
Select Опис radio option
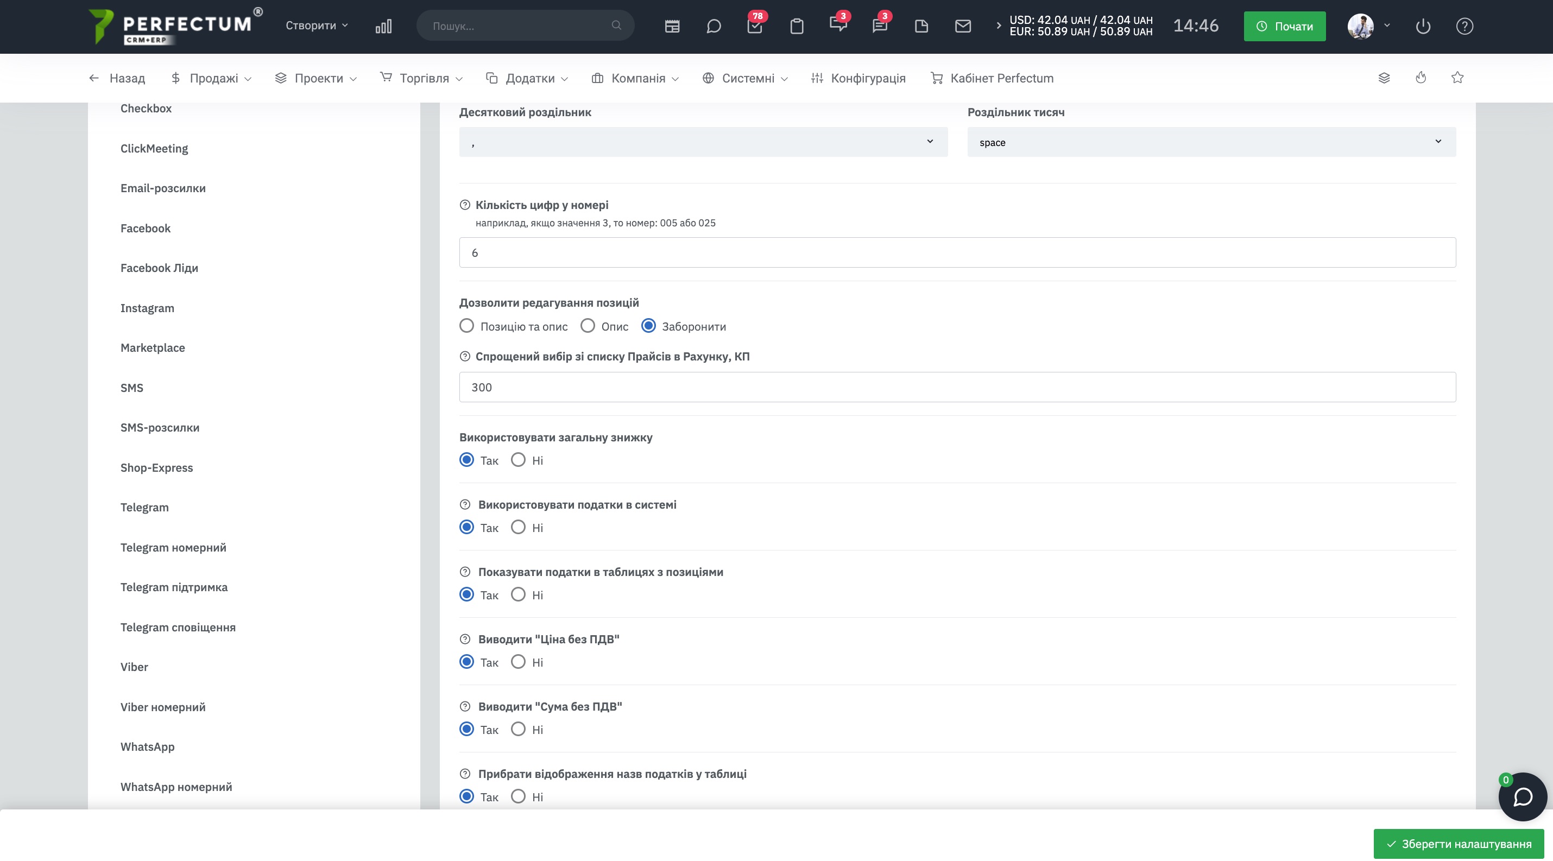point(587,326)
